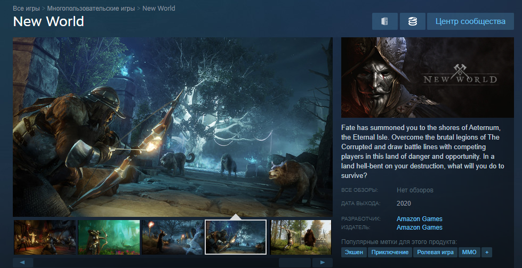
Task: Click the thumbnail strip scrollbar handle
Action: (x=295, y=262)
